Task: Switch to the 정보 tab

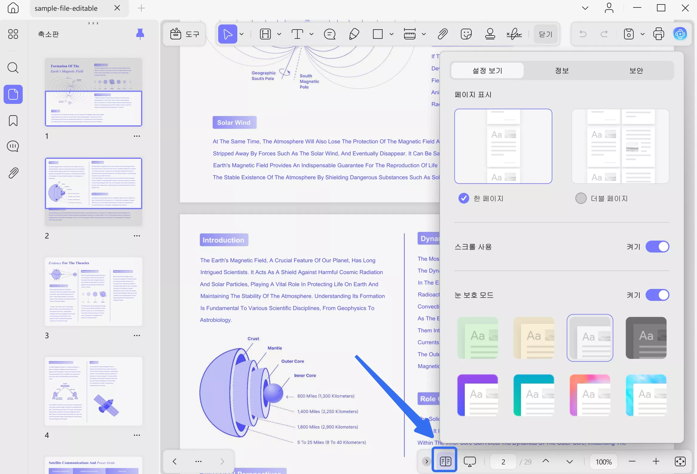Action: [562, 71]
